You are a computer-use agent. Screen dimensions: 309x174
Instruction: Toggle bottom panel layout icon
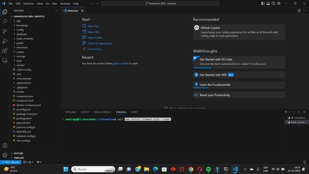[x=268, y=3]
